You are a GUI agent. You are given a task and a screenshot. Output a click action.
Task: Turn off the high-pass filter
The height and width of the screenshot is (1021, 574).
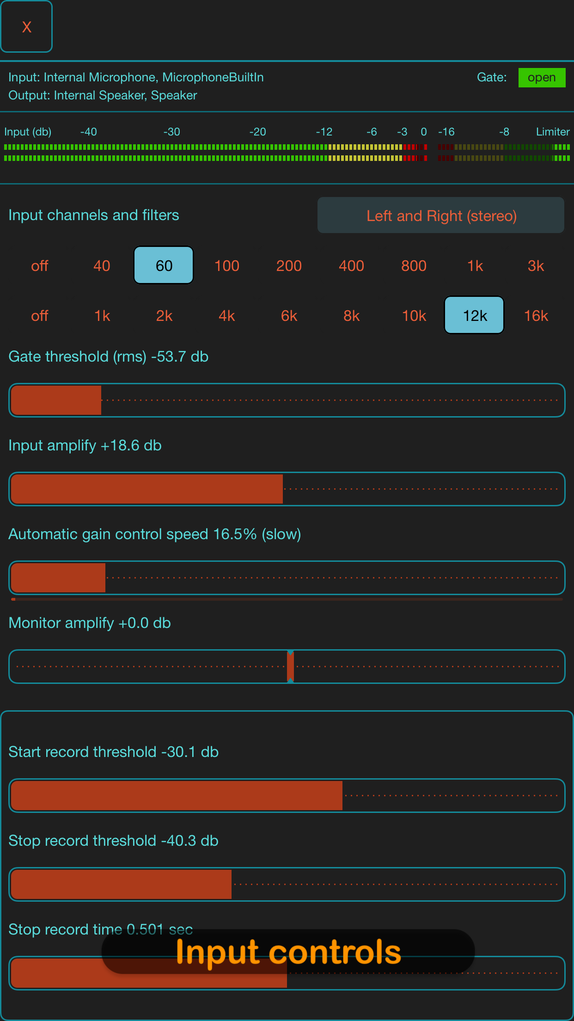(x=39, y=265)
